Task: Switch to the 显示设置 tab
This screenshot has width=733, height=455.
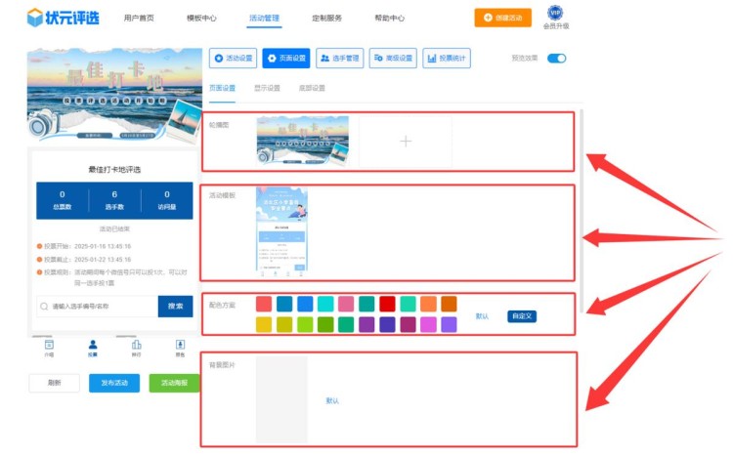Action: point(267,88)
